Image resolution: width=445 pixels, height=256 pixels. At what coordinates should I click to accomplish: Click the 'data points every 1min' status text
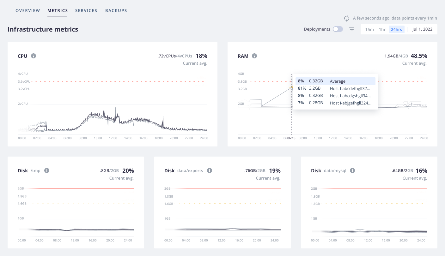pos(414,18)
